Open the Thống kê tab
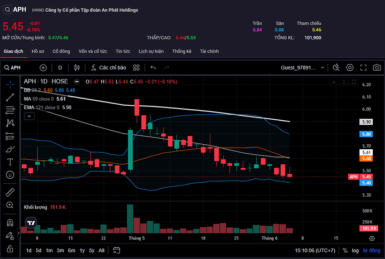385x259 pixels. pos(182,51)
